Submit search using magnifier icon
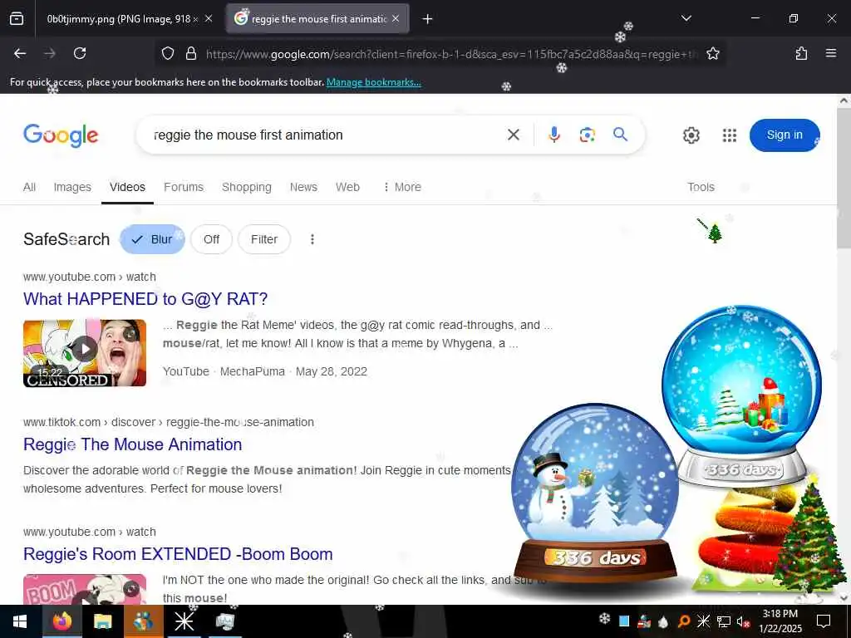The width and height of the screenshot is (851, 638). click(620, 134)
